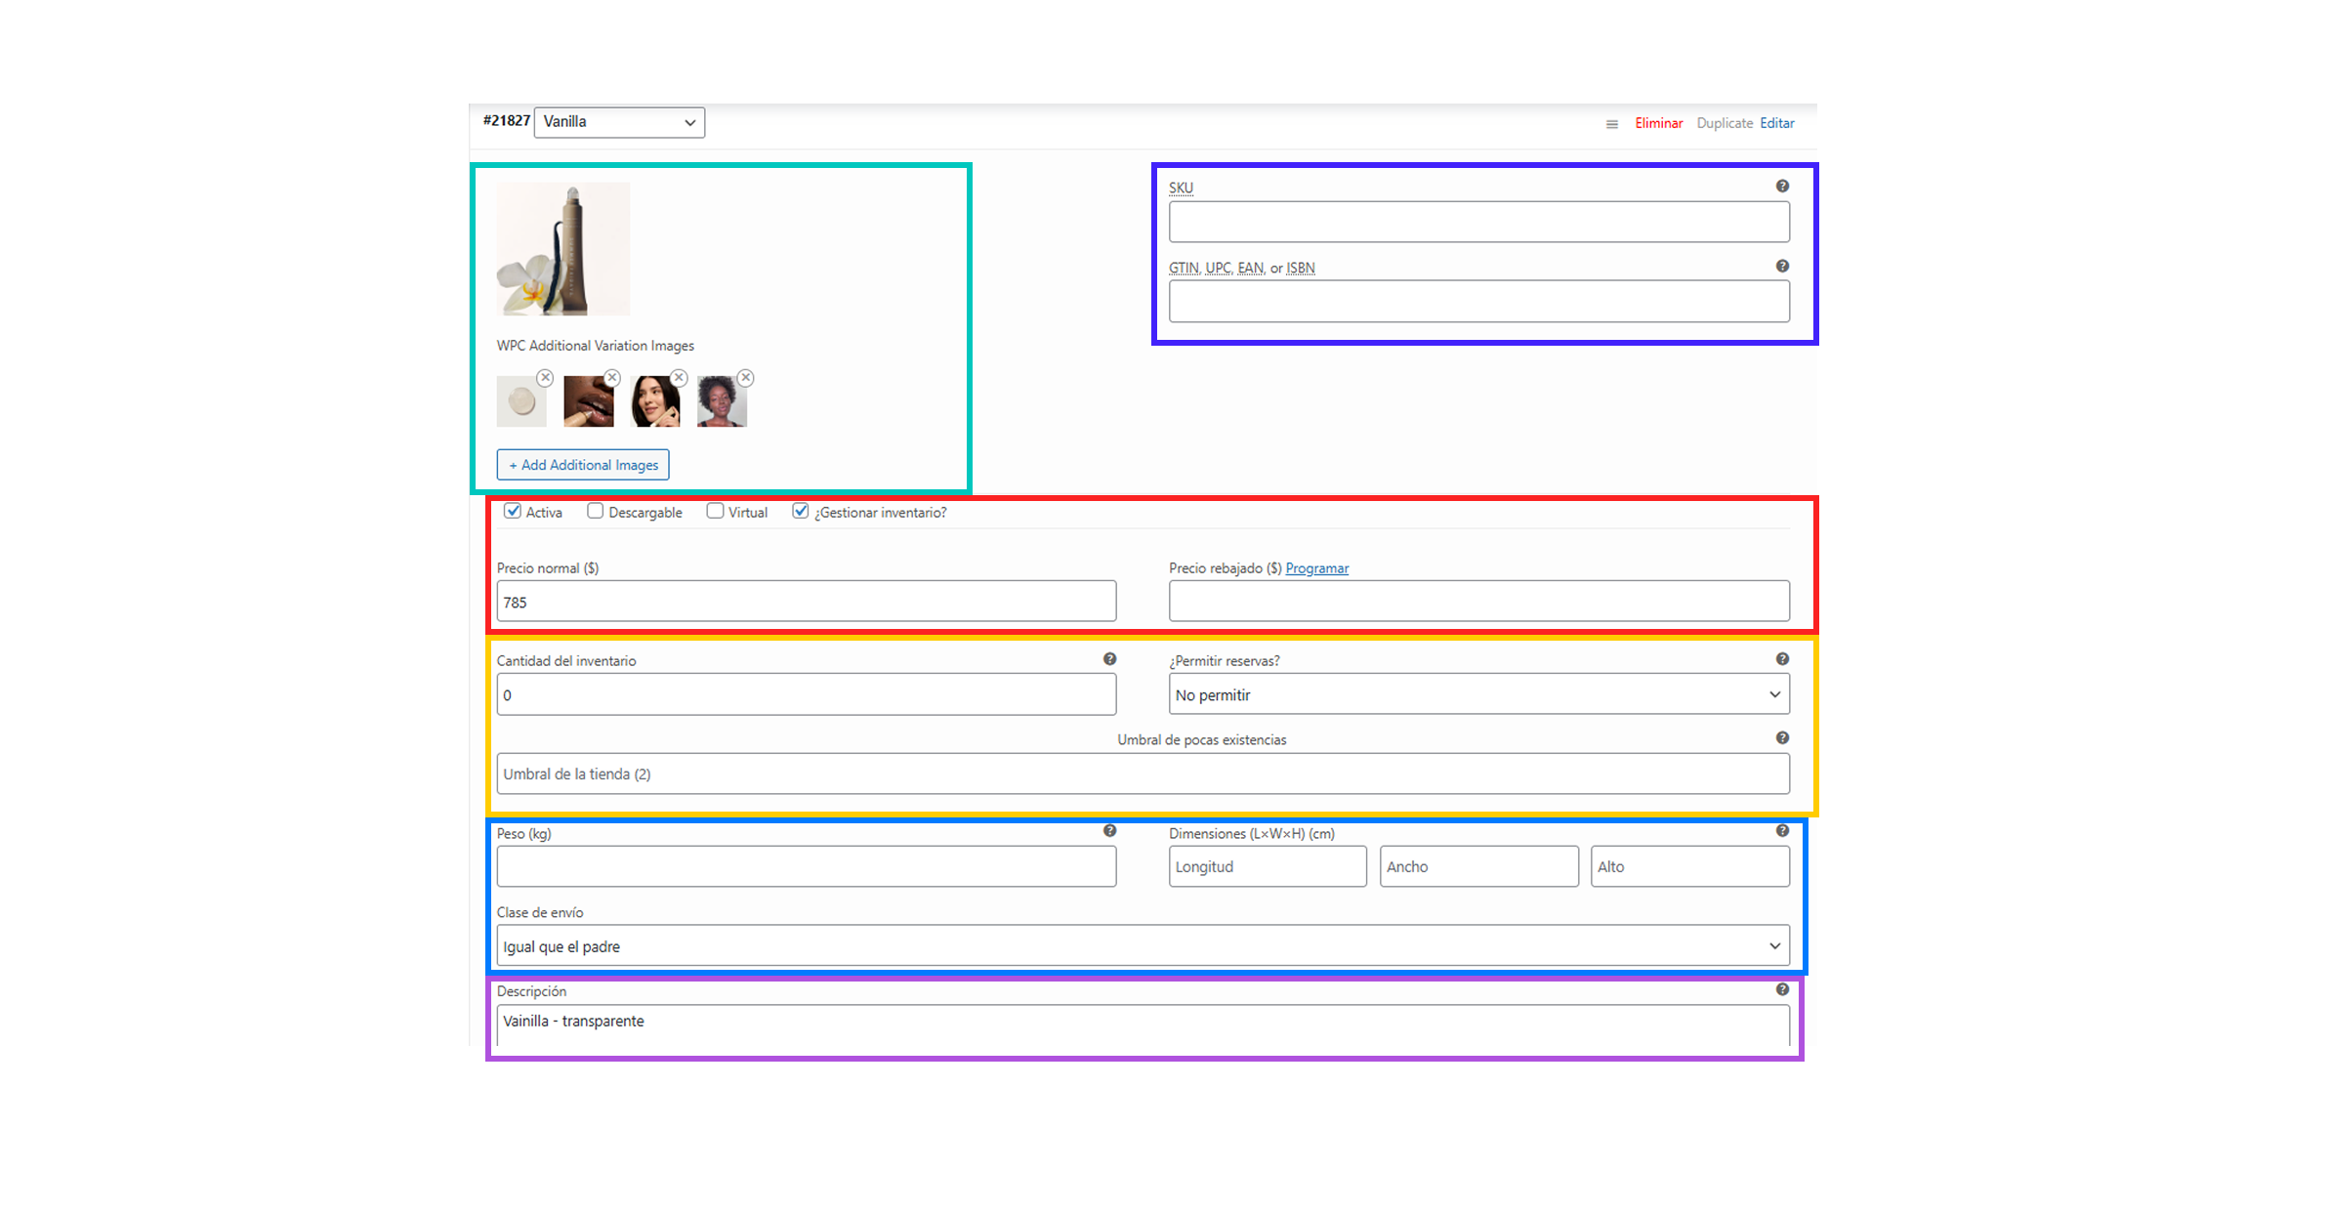Expand the ¿Permitir reservas? No permitir dropdown

1478,694
